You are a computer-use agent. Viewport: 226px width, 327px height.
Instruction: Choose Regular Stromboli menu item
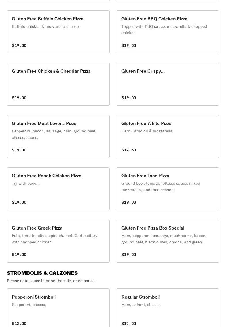(x=168, y=308)
